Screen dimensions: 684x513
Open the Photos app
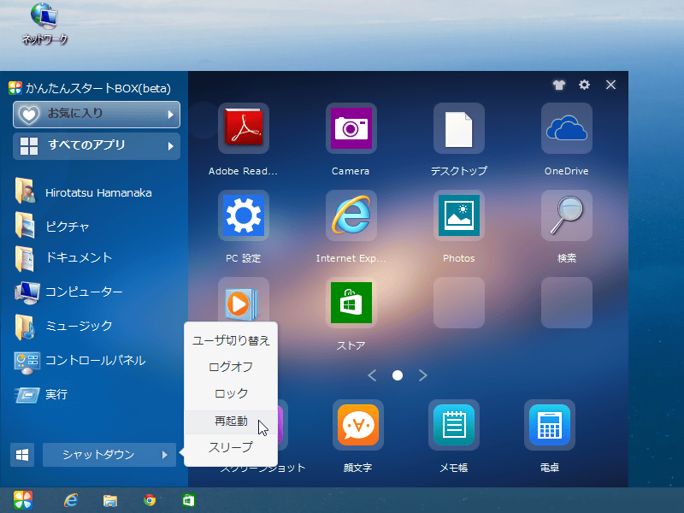tap(458, 215)
